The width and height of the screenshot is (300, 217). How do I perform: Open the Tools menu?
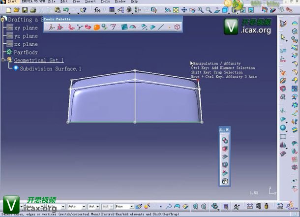pos(105,1)
